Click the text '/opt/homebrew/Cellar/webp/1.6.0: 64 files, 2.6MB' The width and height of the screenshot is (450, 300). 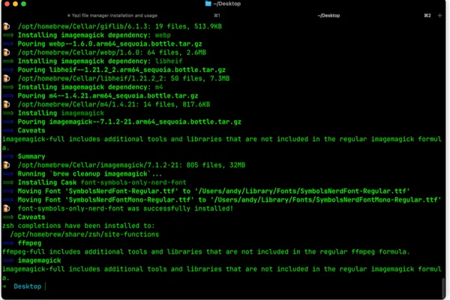(x=112, y=52)
